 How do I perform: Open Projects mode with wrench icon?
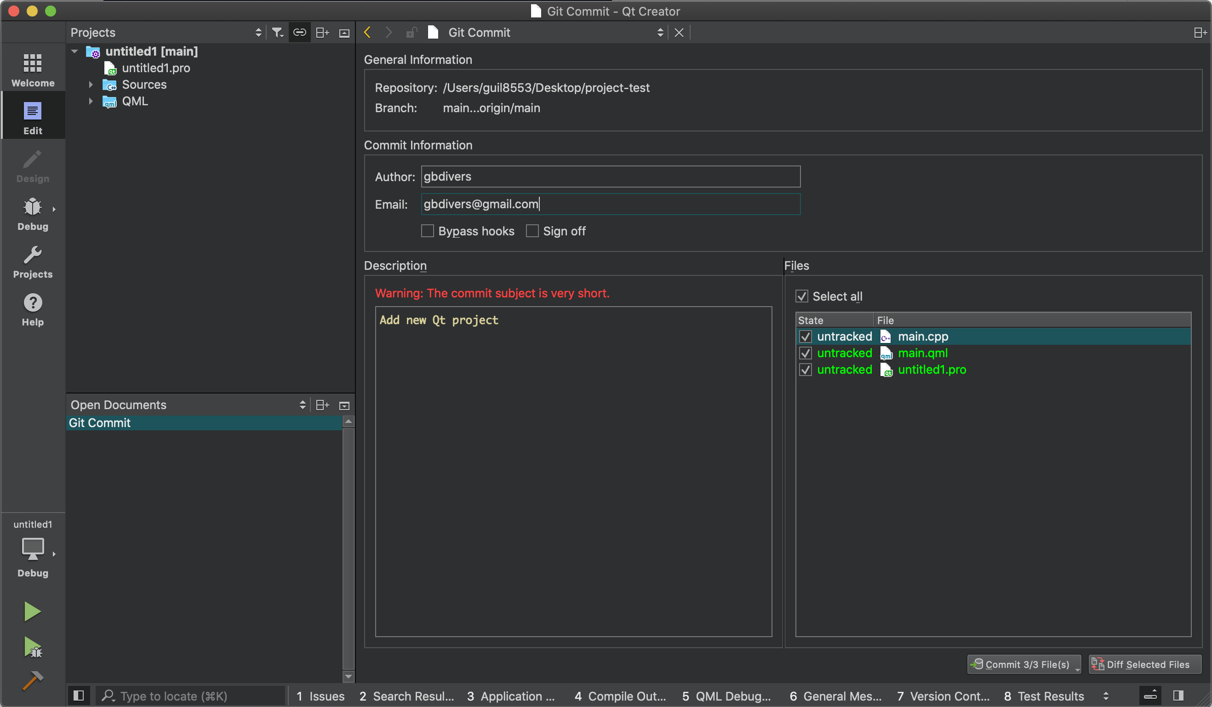click(33, 261)
